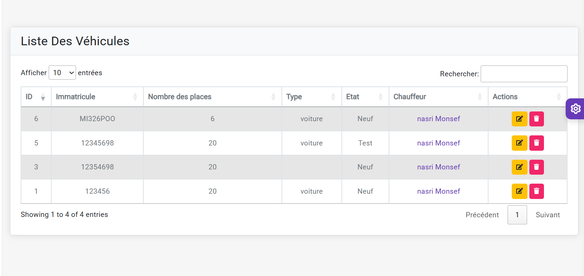Sort the table by Type column
584x276 pixels.
(311, 97)
